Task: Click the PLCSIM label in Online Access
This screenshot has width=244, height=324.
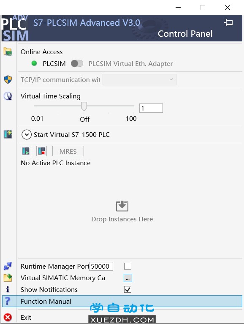Action: tap(54, 63)
